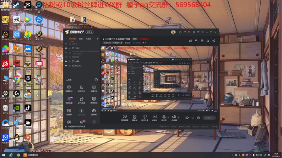The width and height of the screenshot is (282, 158).
Task: Toggle the lock on the Naraka source
Action: [69, 66]
